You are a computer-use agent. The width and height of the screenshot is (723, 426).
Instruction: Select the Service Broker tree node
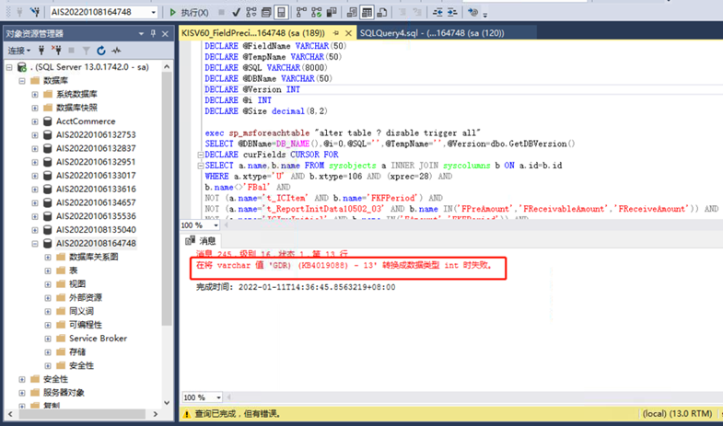[98, 339]
